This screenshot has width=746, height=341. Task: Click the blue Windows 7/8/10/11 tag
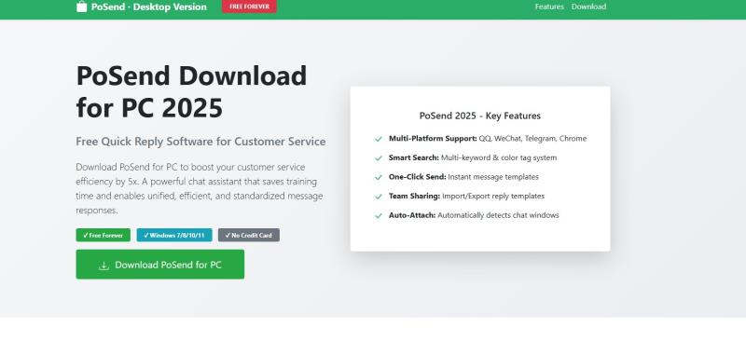(x=174, y=235)
